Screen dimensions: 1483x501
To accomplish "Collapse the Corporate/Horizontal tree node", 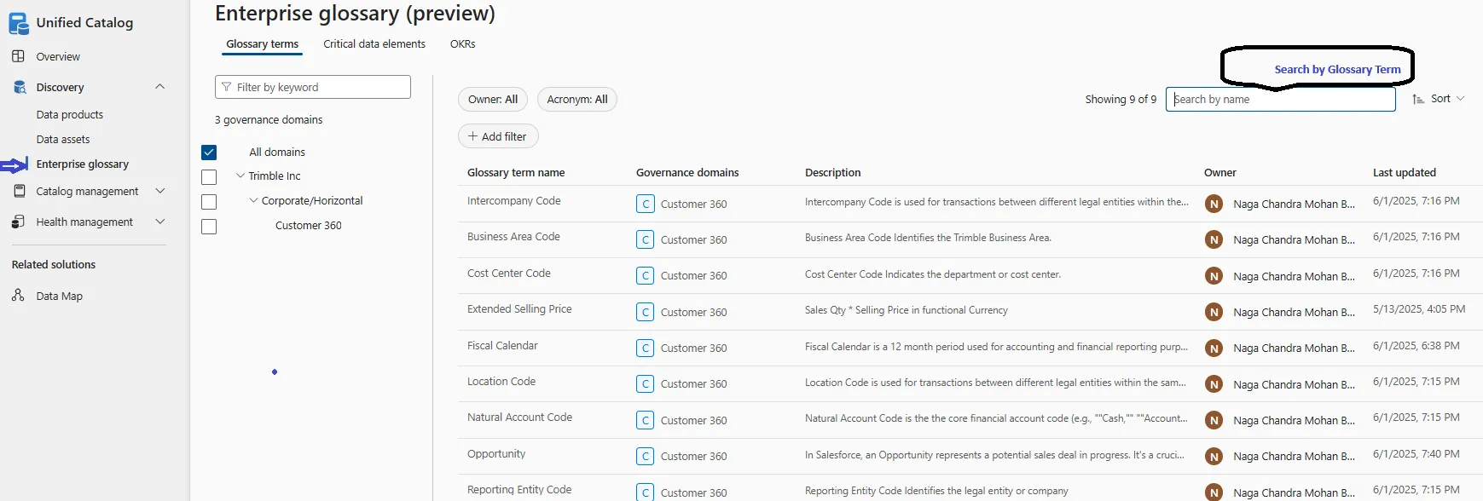I will (253, 200).
